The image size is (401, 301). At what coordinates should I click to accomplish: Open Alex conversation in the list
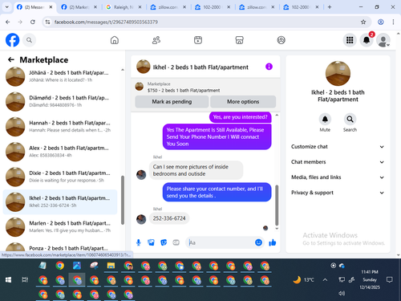pos(60,152)
